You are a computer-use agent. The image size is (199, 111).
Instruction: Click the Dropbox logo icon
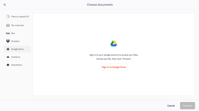(8, 41)
